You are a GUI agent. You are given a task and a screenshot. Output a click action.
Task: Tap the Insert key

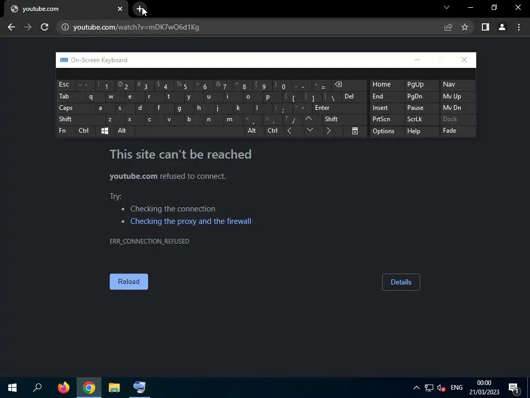[387, 108]
